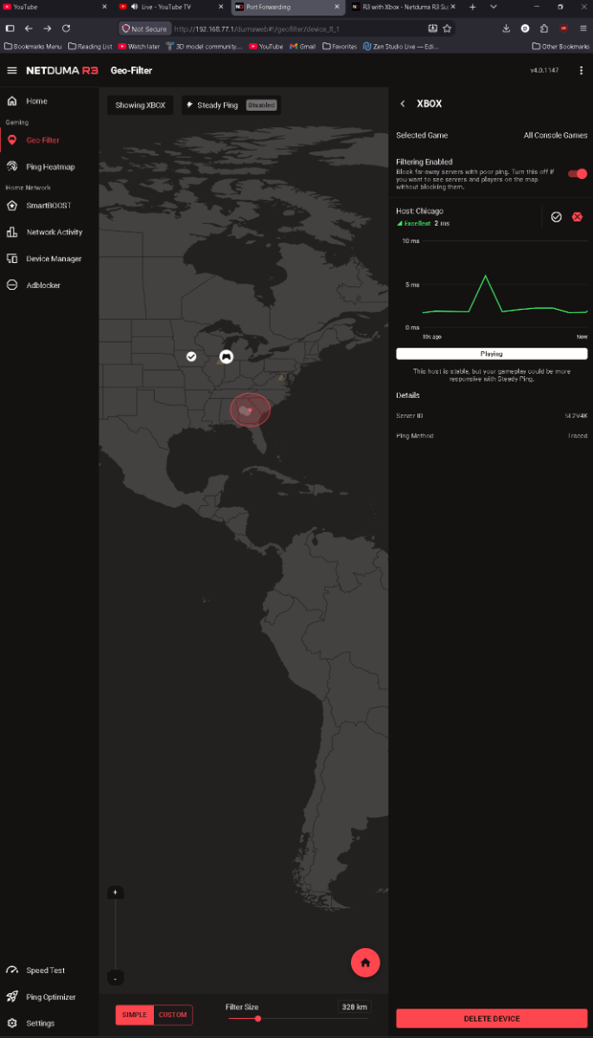Open the list-all-tabs chevron dropdown

(x=494, y=7)
